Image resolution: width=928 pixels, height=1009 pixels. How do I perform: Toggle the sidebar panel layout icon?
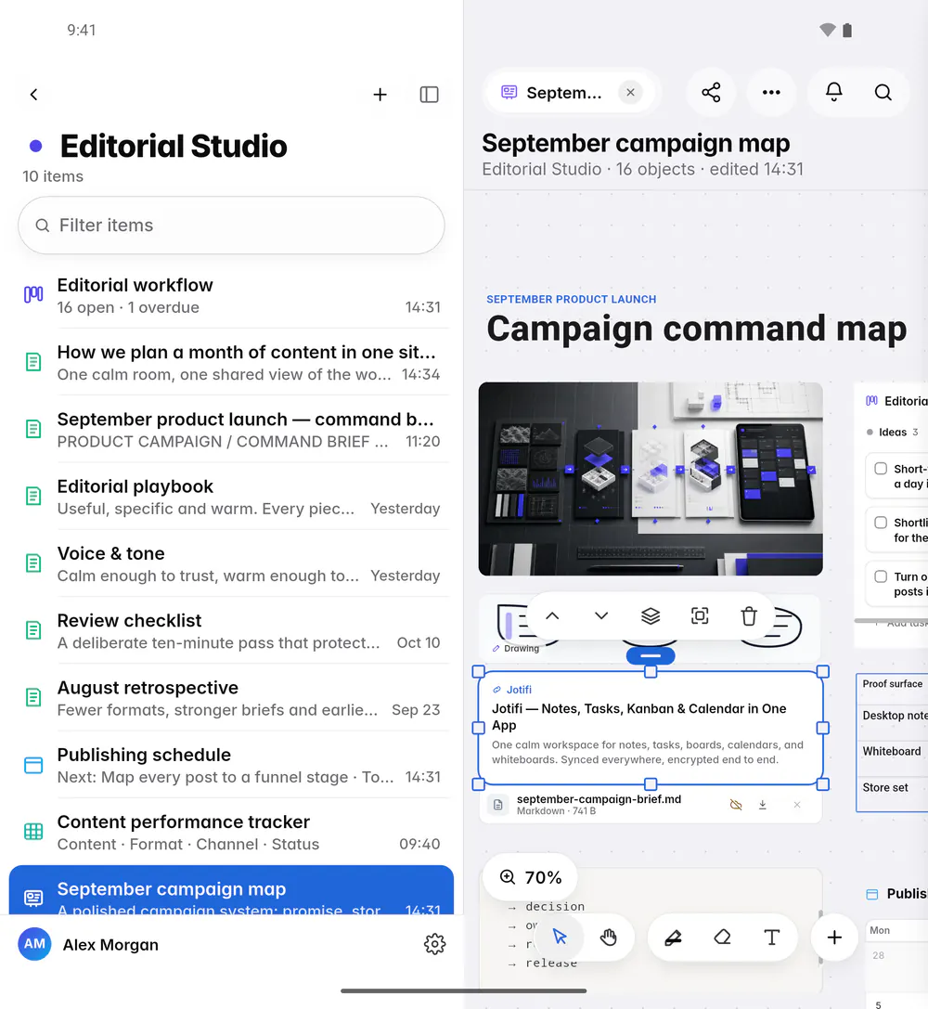[429, 95]
